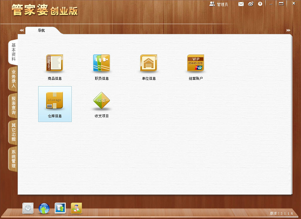Click the globe with green arrow icon
This screenshot has width=301, height=219.
pos(44,208)
